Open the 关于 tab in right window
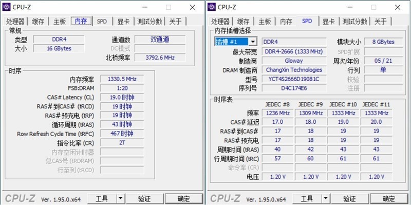The height and width of the screenshot is (205, 411). click(380, 22)
